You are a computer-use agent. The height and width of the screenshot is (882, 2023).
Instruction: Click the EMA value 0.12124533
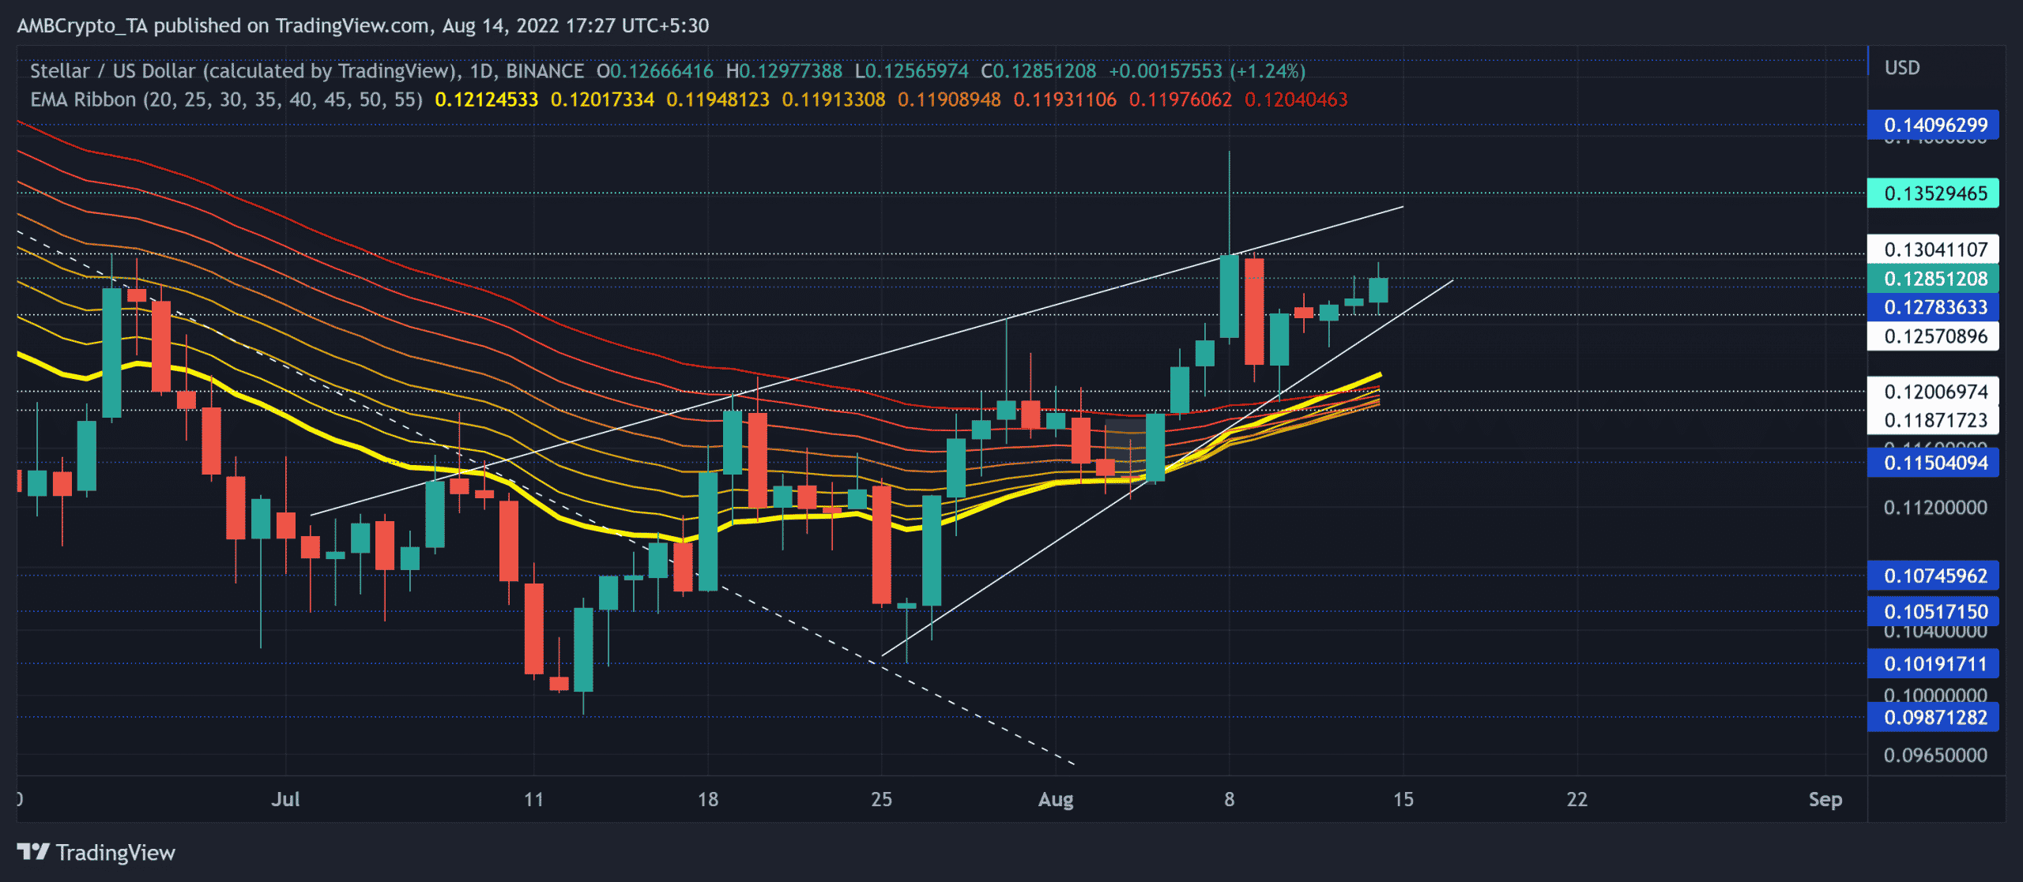(x=486, y=99)
